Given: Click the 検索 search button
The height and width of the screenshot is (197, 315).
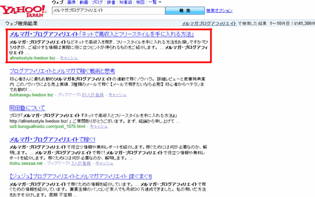Looking at the screenshot, I should [x=185, y=10].
